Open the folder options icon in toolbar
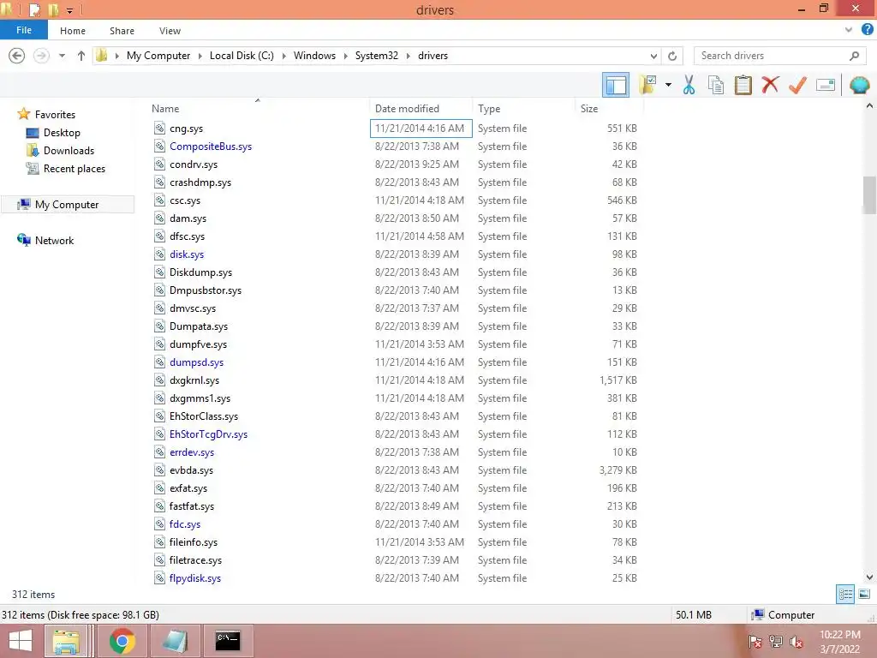This screenshot has width=877, height=658. pyautogui.click(x=647, y=85)
